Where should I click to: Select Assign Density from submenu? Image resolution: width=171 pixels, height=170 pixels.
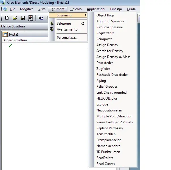(x=107, y=45)
